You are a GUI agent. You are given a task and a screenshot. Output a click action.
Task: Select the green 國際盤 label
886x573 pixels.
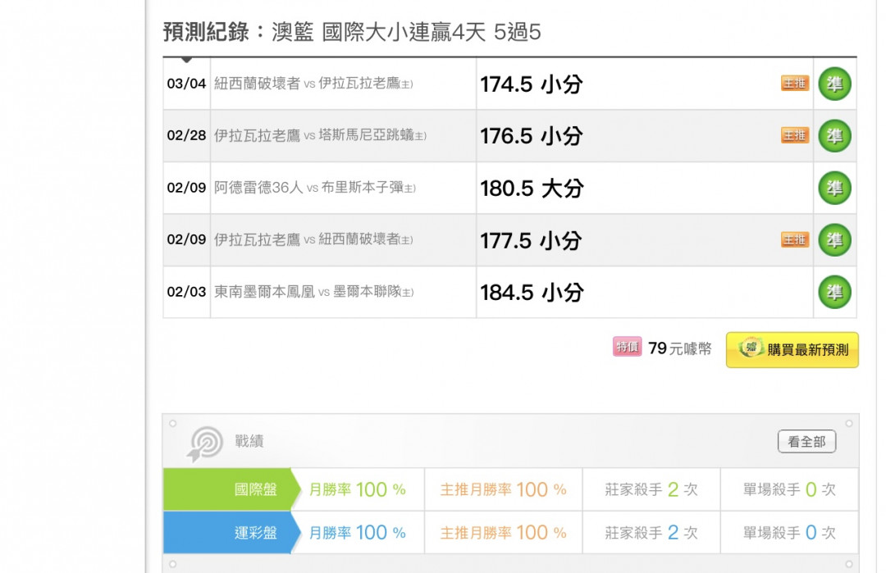coord(231,489)
